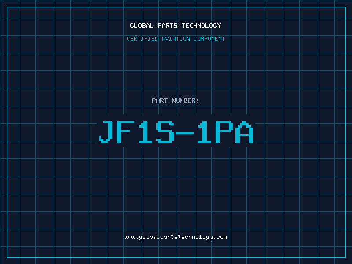Open the www.globalpartstechnology.com link
This screenshot has width=352, height=264.
point(176,237)
